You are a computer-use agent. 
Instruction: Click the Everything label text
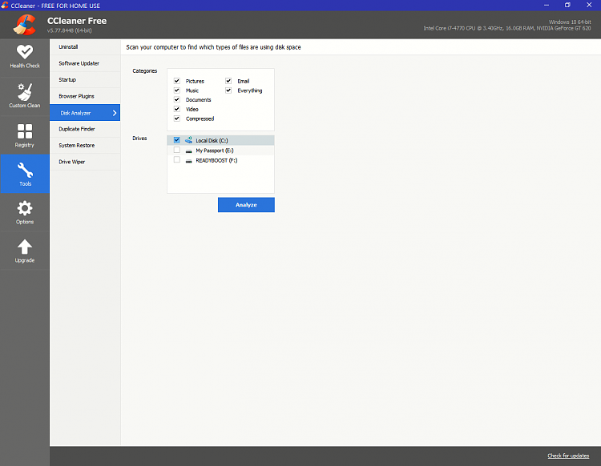(250, 90)
